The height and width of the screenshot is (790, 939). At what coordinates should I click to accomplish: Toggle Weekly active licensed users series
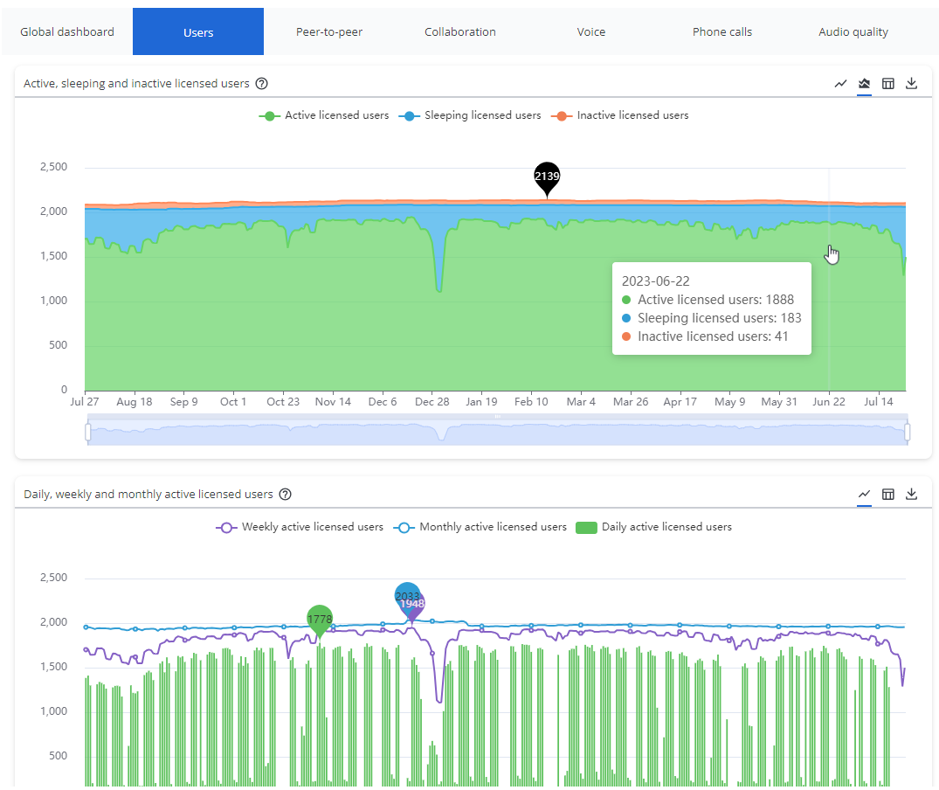pyautogui.click(x=300, y=527)
